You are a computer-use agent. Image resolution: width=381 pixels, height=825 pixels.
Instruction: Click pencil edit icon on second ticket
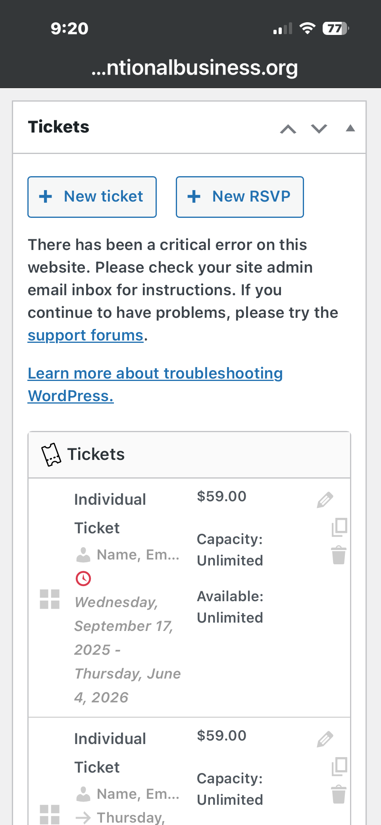pos(325,739)
